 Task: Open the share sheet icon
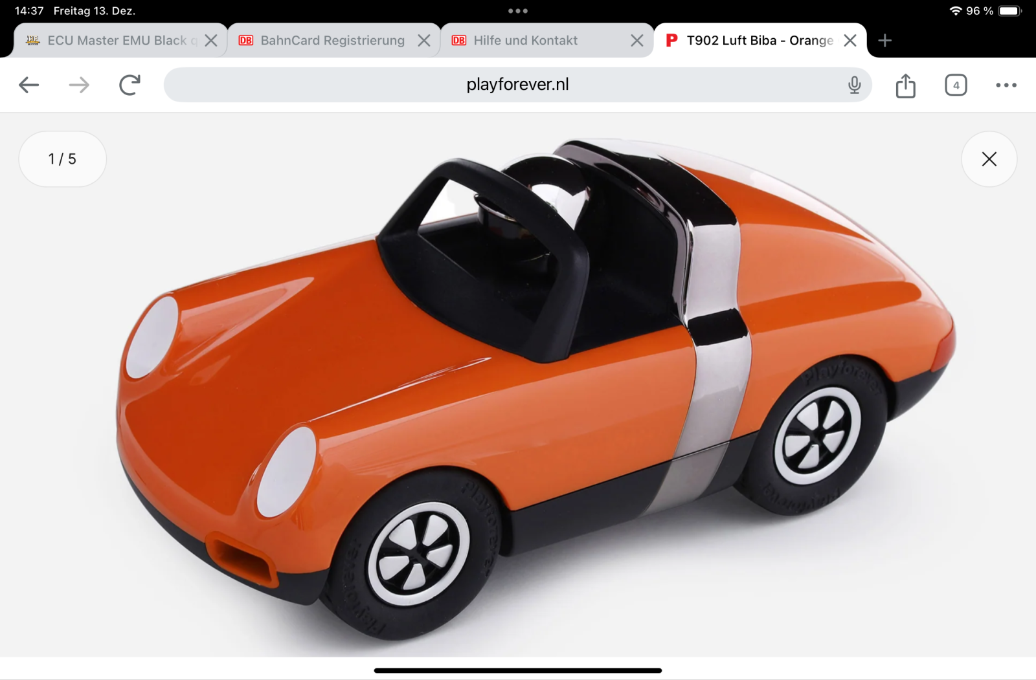906,85
